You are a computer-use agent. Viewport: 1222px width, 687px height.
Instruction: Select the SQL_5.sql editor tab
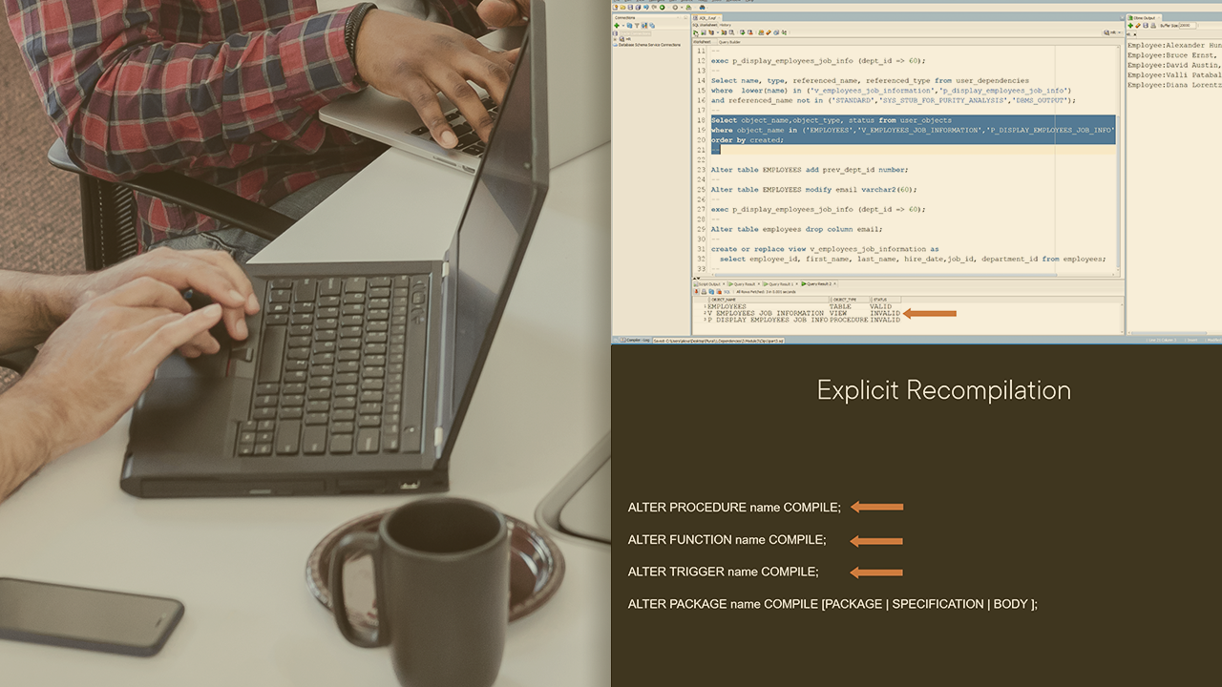pyautogui.click(x=706, y=18)
